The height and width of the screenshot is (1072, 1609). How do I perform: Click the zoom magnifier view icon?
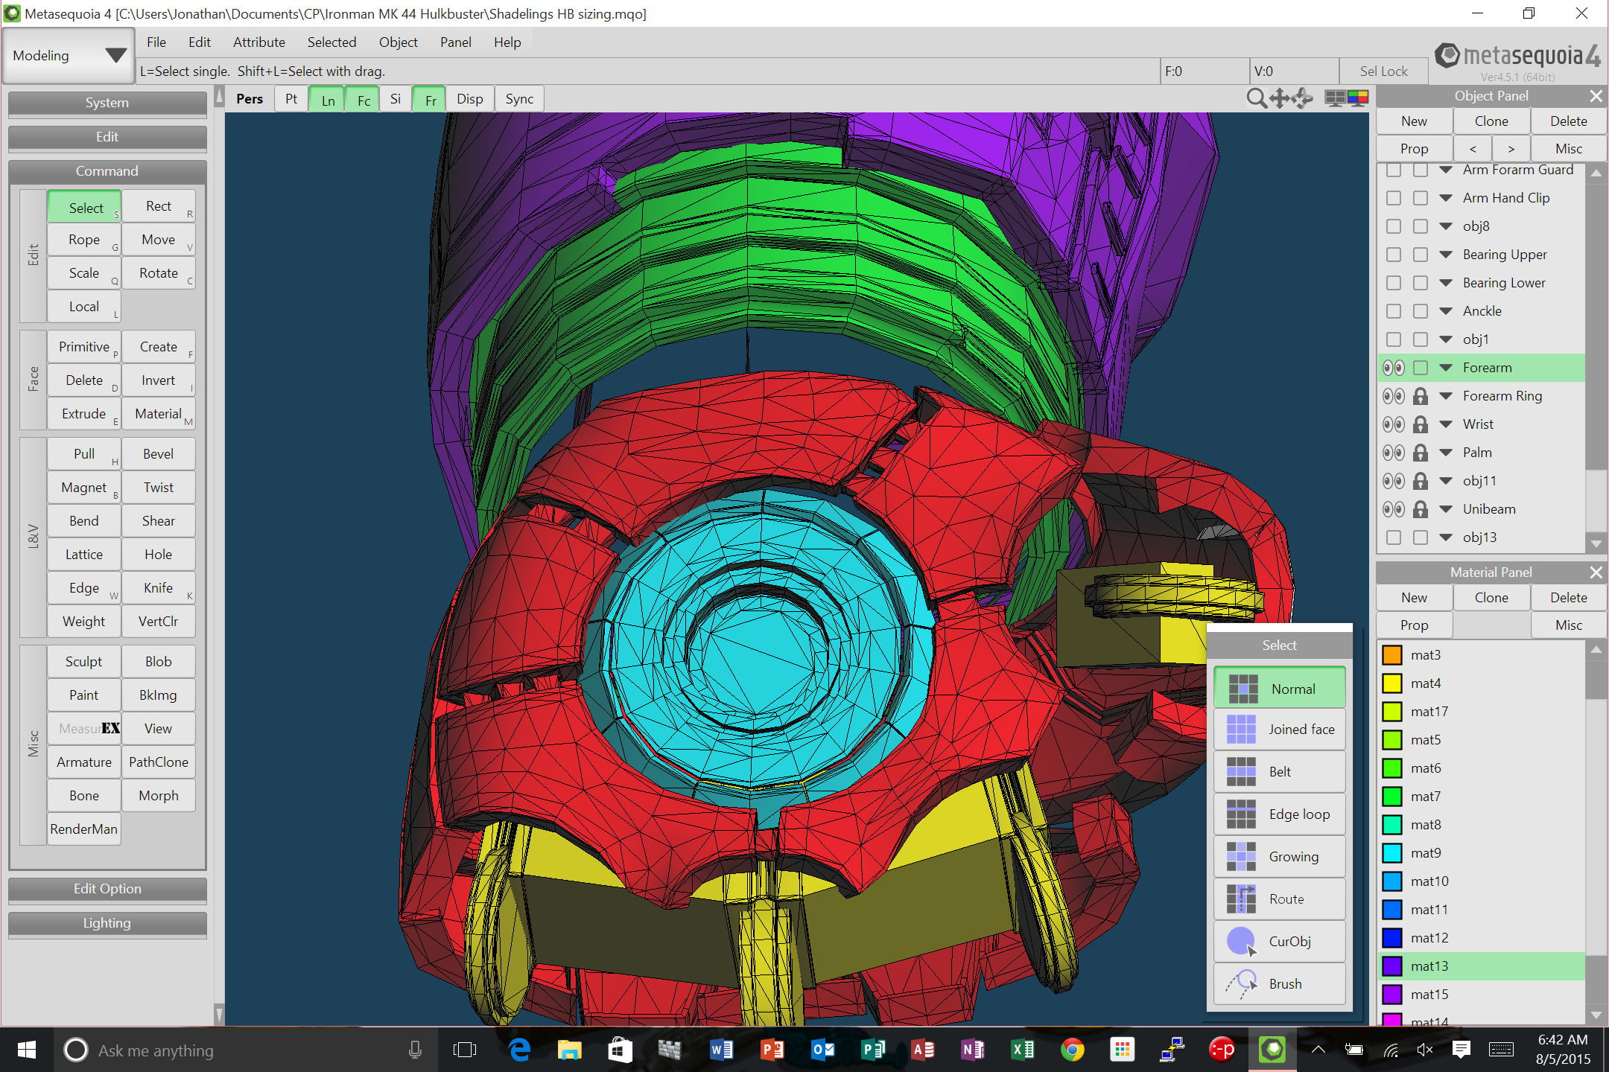pyautogui.click(x=1257, y=98)
